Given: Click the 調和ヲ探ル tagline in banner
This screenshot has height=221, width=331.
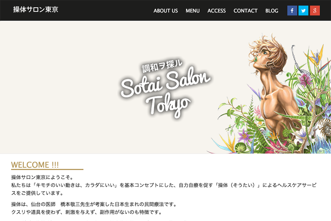Looking at the screenshot, I should [162, 66].
